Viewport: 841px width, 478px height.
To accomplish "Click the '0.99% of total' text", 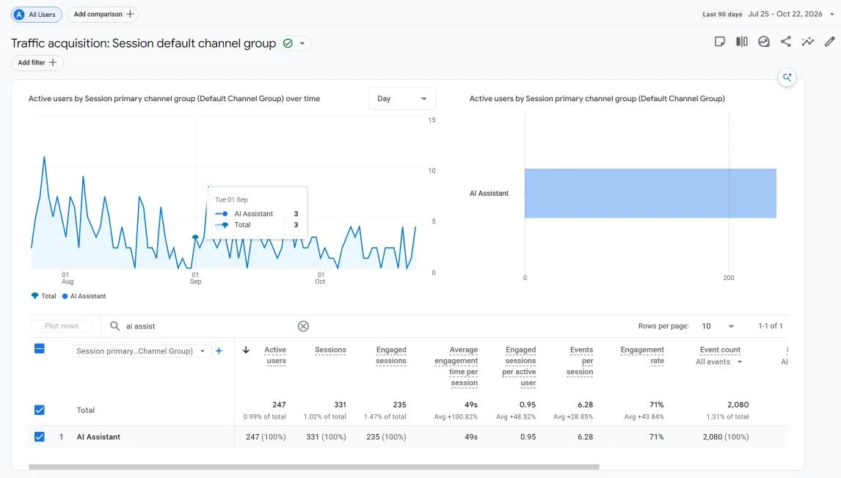I will tap(264, 416).
